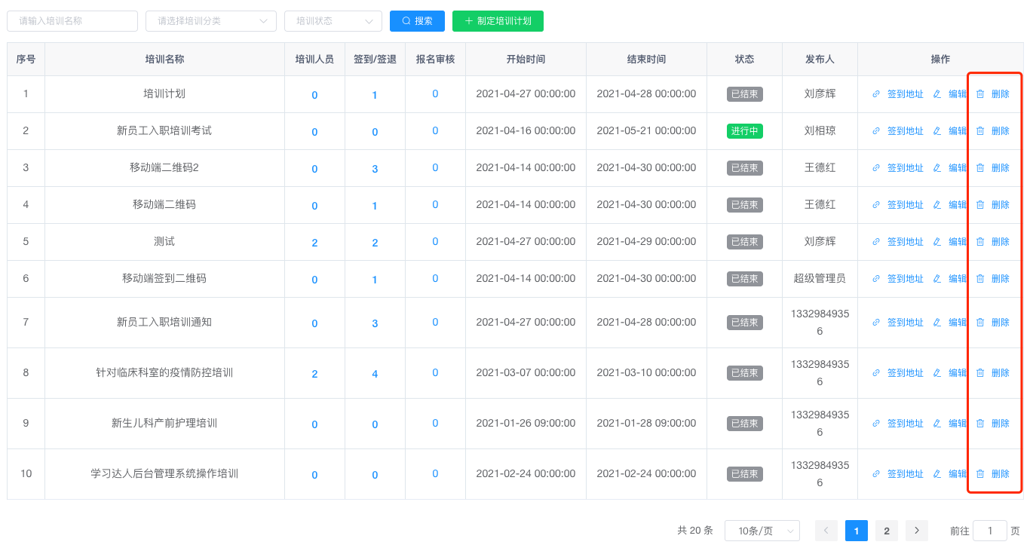Click the 共 20 条 total count text
The image size is (1033, 554).
tap(695, 531)
